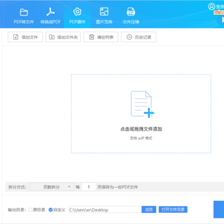Open the PDF转文件 tab
224x224 pixels.
(24, 16)
